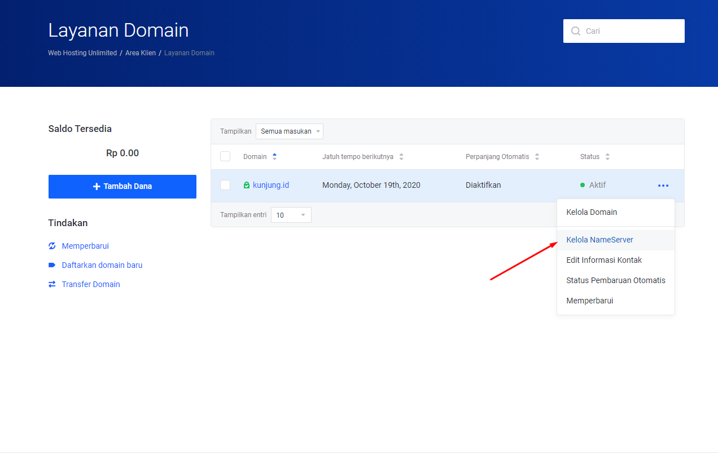Click the sort icon on Status column

click(607, 157)
